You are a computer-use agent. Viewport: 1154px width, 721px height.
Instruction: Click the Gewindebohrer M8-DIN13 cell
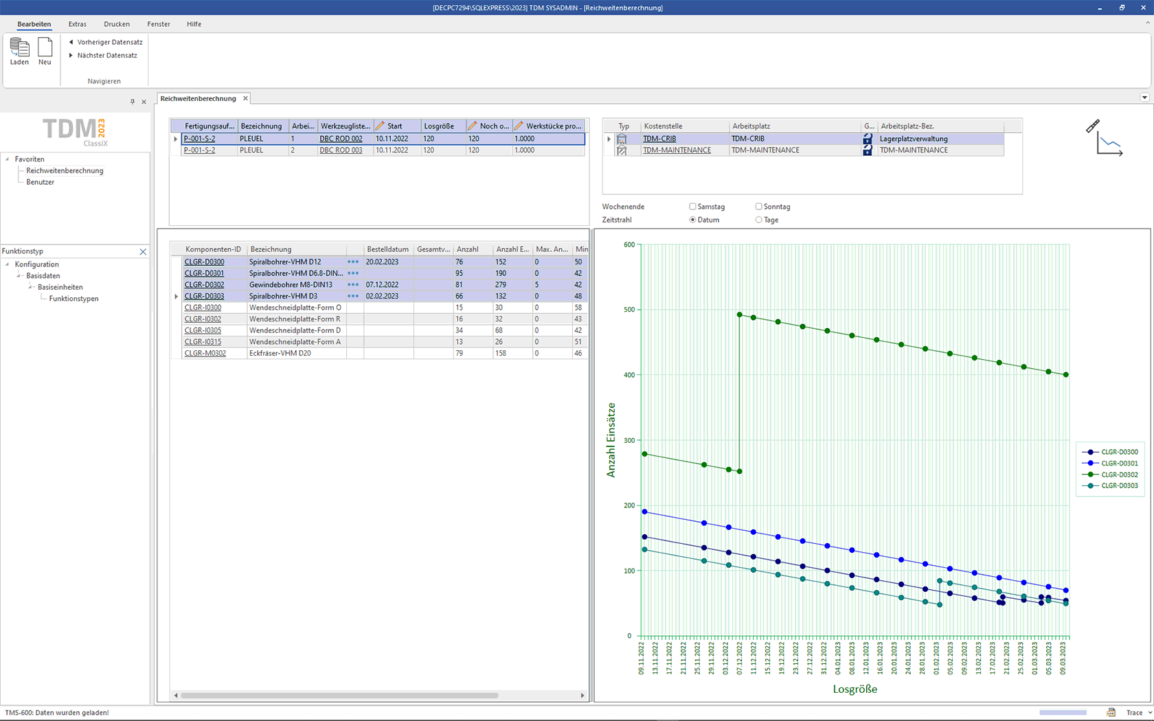click(x=296, y=284)
